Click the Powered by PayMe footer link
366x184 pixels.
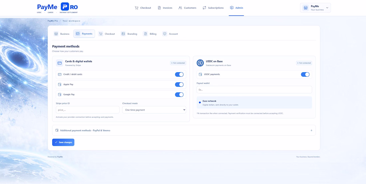(55, 157)
